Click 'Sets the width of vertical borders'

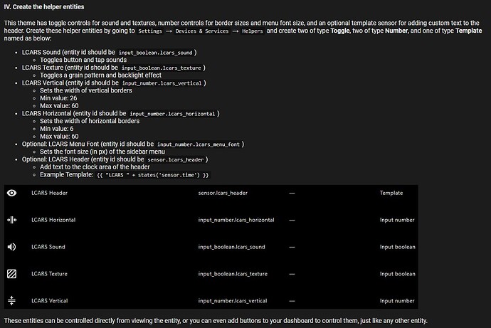tap(86, 90)
